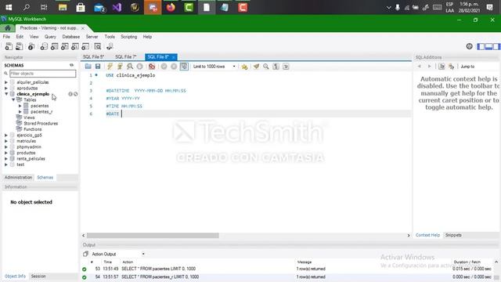Screen dimensions: 501x282
Task: Open Firefox from the Windows taskbar
Action: (x=171, y=7)
